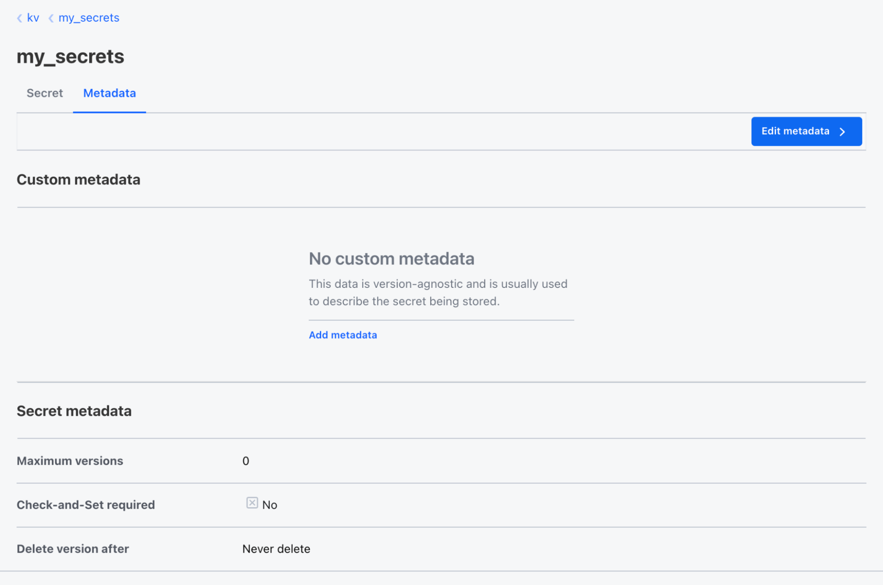The width and height of the screenshot is (883, 585).
Task: Switch to the Secret tab
Action: 45,93
